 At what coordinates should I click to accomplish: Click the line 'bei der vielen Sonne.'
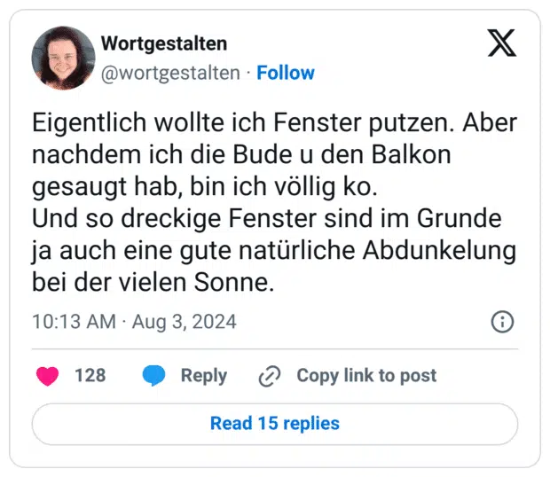[153, 283]
